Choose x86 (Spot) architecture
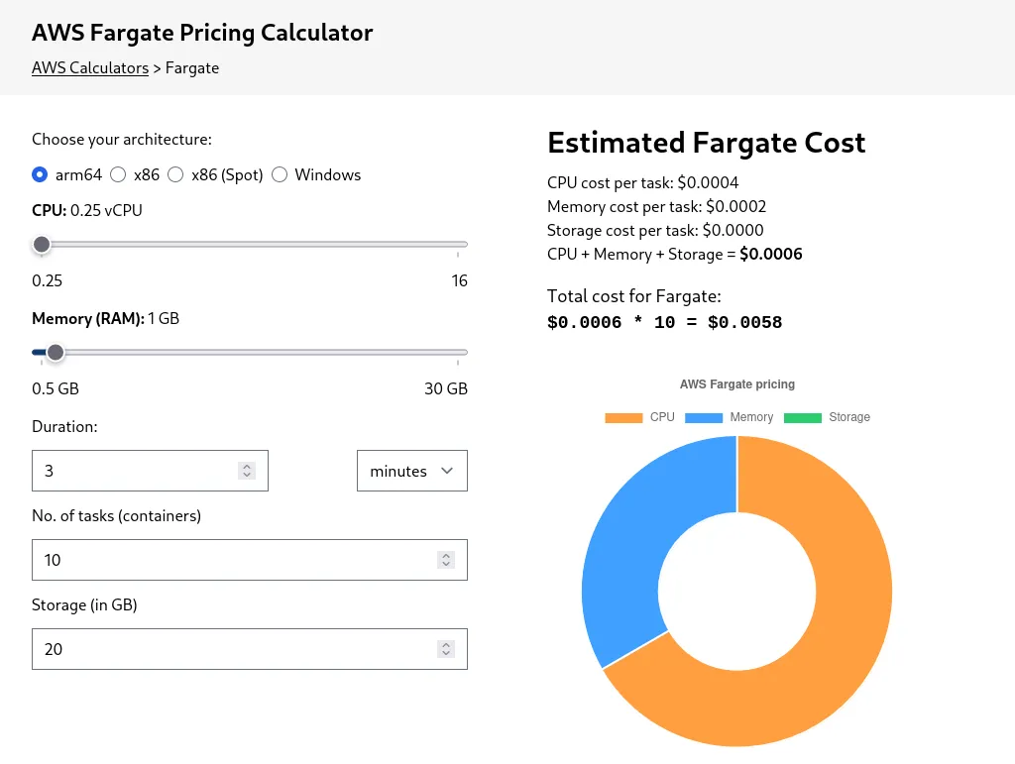 point(175,174)
